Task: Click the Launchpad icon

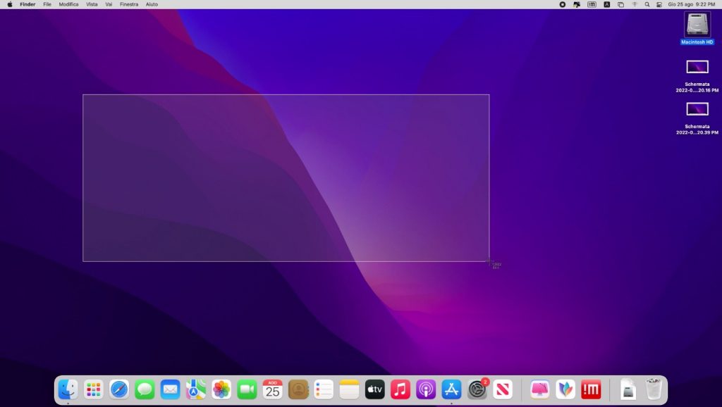Action: 93,389
